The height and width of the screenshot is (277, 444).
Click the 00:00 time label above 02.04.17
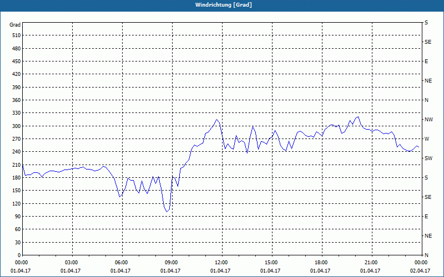pyautogui.click(x=420, y=263)
